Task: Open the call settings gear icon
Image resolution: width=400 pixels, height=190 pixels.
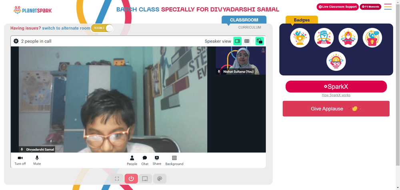Action: (16, 41)
